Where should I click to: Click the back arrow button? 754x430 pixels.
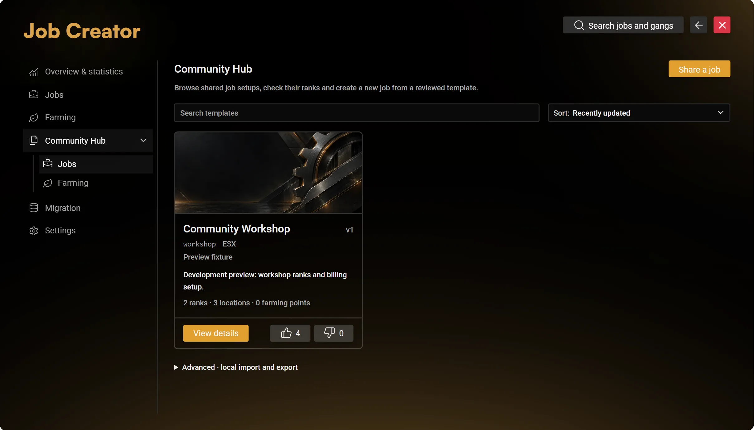tap(698, 25)
